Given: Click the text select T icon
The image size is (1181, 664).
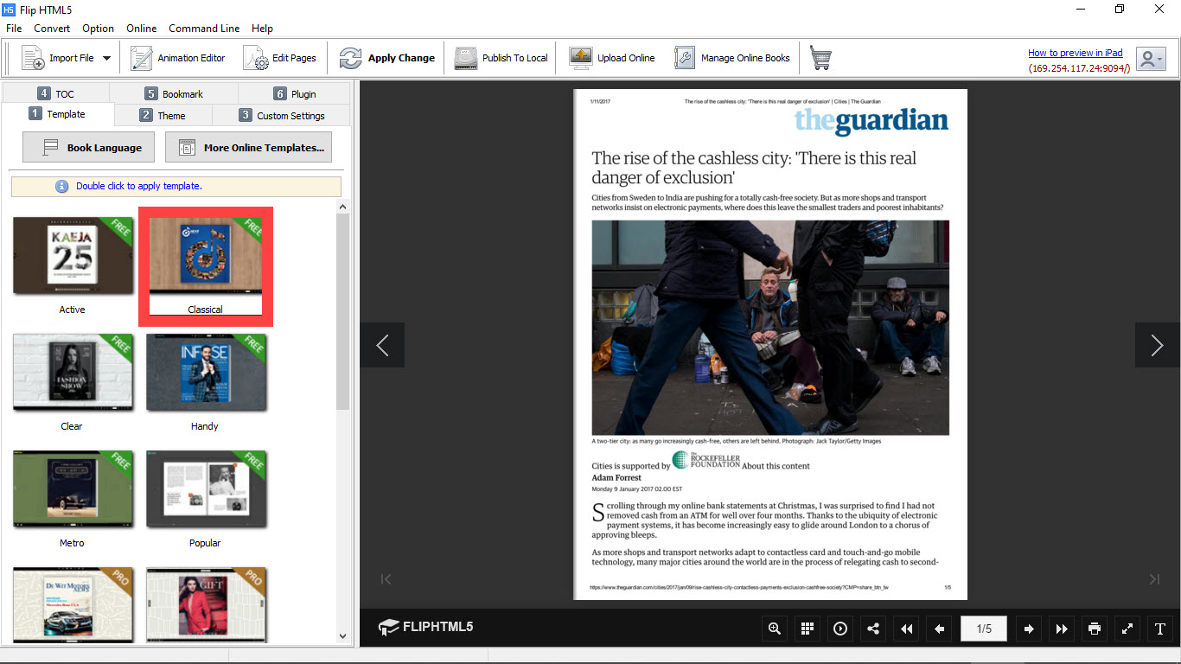Looking at the screenshot, I should coord(1160,629).
